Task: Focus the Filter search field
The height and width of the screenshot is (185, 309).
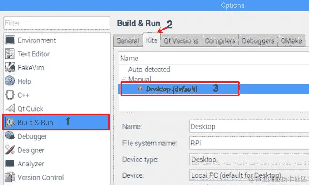Action: pyautogui.click(x=57, y=23)
